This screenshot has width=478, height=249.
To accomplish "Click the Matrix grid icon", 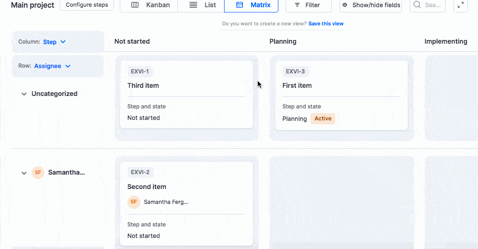I will (239, 5).
